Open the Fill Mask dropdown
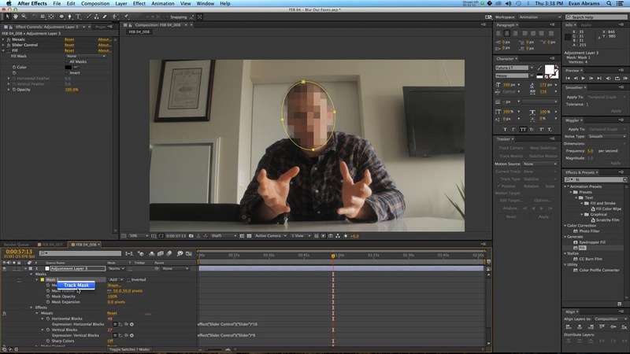The image size is (630, 354). [85, 56]
